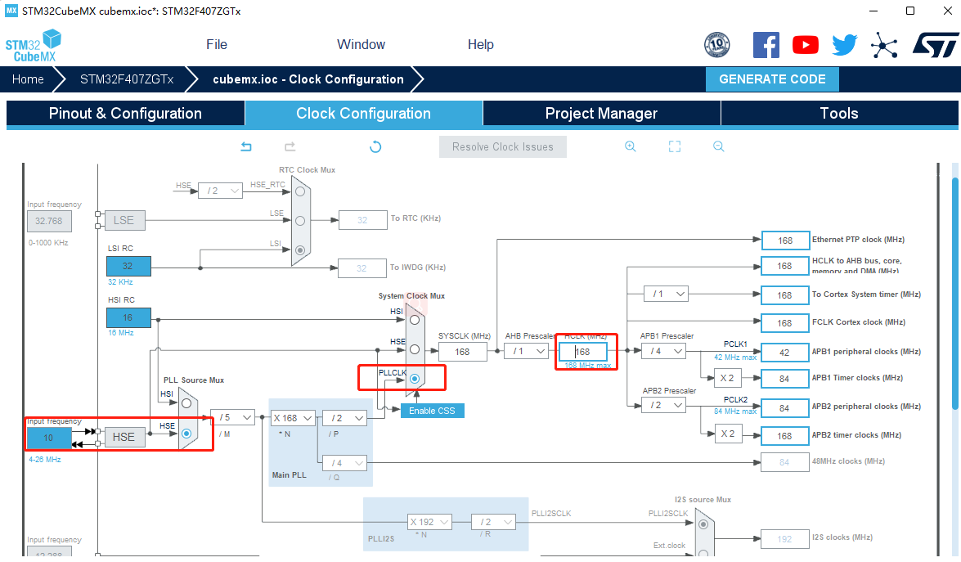Select LSE in RTC Clock Mux
This screenshot has height=562, width=961.
tap(300, 221)
